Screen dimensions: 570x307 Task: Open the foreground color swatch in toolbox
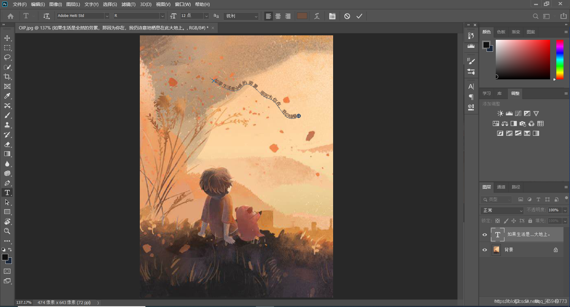coord(5,257)
